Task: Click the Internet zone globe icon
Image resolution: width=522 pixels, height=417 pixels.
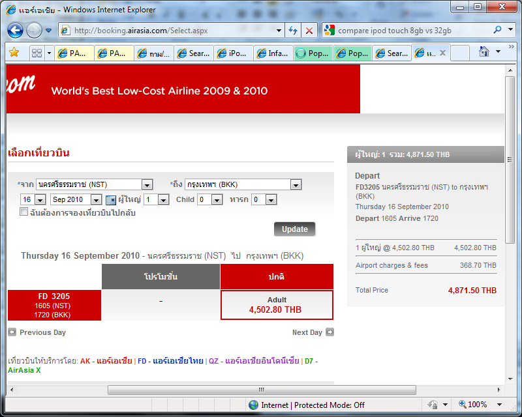Action: [253, 405]
